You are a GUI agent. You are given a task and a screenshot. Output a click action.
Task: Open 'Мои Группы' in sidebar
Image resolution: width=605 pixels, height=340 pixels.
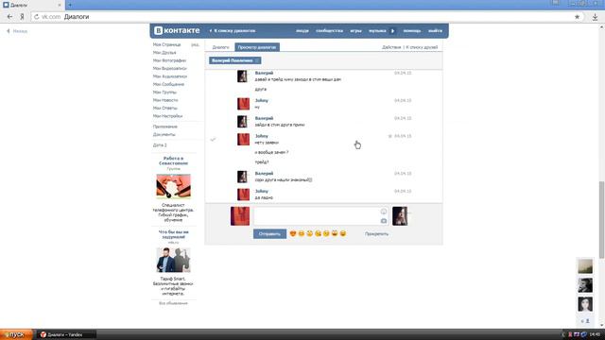pyautogui.click(x=164, y=93)
